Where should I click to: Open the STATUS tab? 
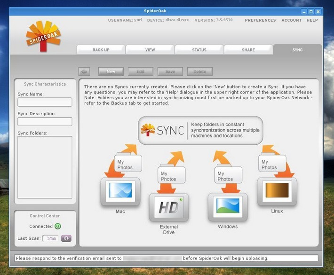click(x=199, y=49)
